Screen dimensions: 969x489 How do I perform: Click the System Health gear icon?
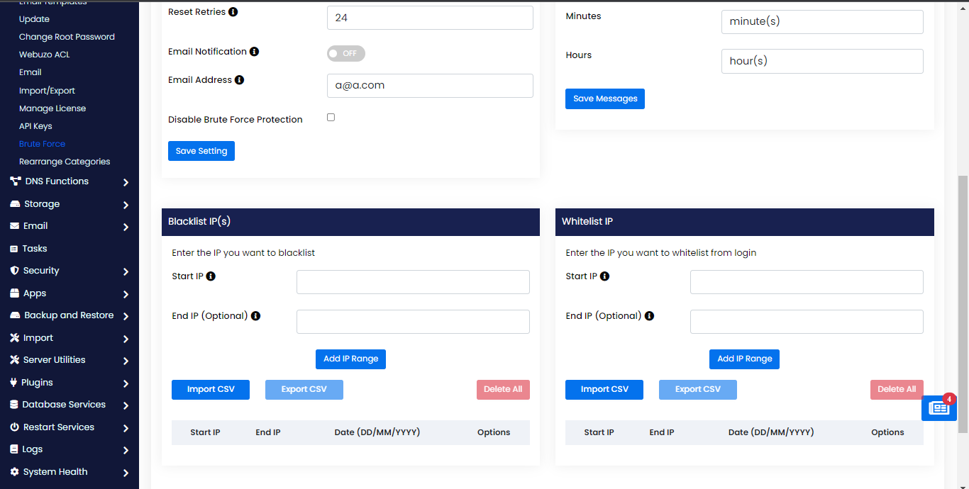pos(14,472)
